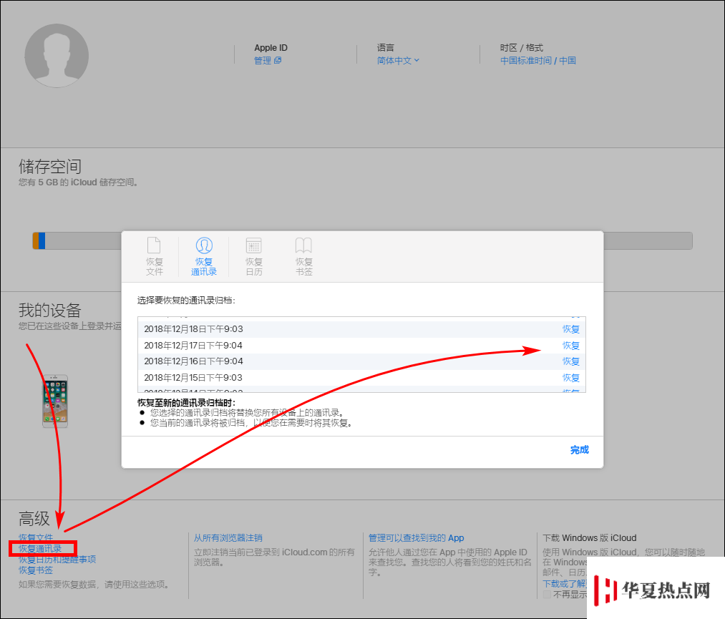This screenshot has width=725, height=619.
Task: Select the 2018年12月16日下午9:04 row text
Action: point(193,361)
